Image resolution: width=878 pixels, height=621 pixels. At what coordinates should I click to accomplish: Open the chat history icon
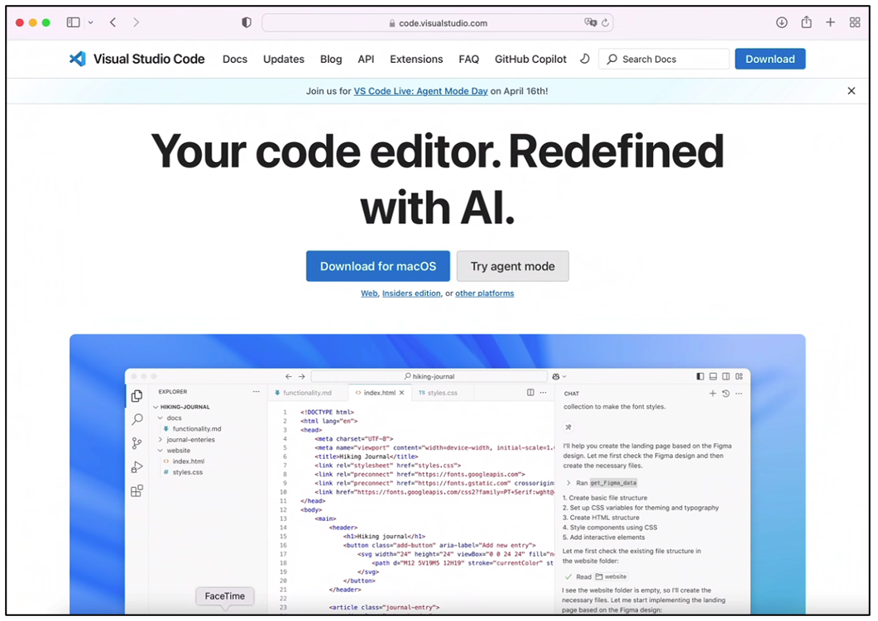pyautogui.click(x=726, y=394)
